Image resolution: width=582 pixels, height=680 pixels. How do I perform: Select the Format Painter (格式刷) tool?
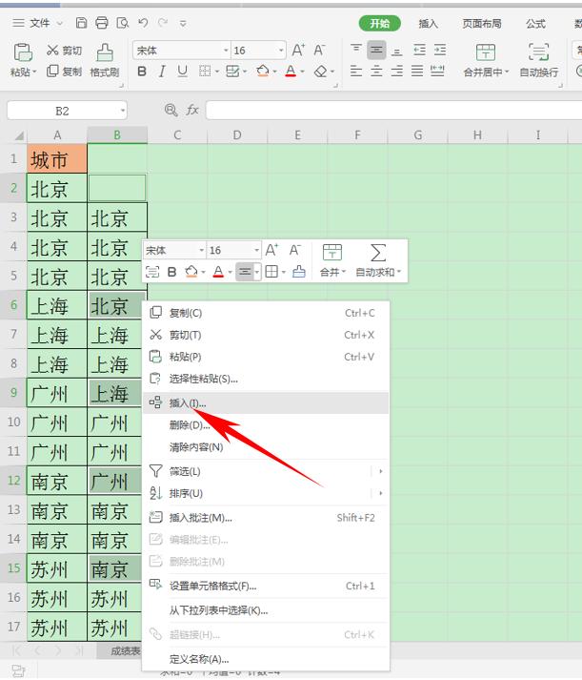point(105,60)
